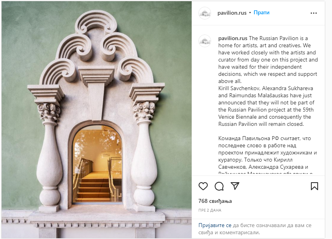This screenshot has height=239, width=332.
Task: Click the pavilion.rus avatar beside the caption
Action: pyautogui.click(x=205, y=40)
